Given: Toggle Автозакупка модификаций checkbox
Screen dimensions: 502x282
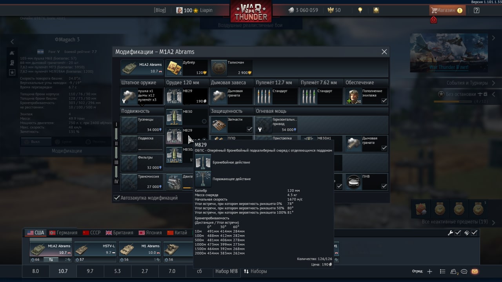Looking at the screenshot, I should tap(116, 198).
